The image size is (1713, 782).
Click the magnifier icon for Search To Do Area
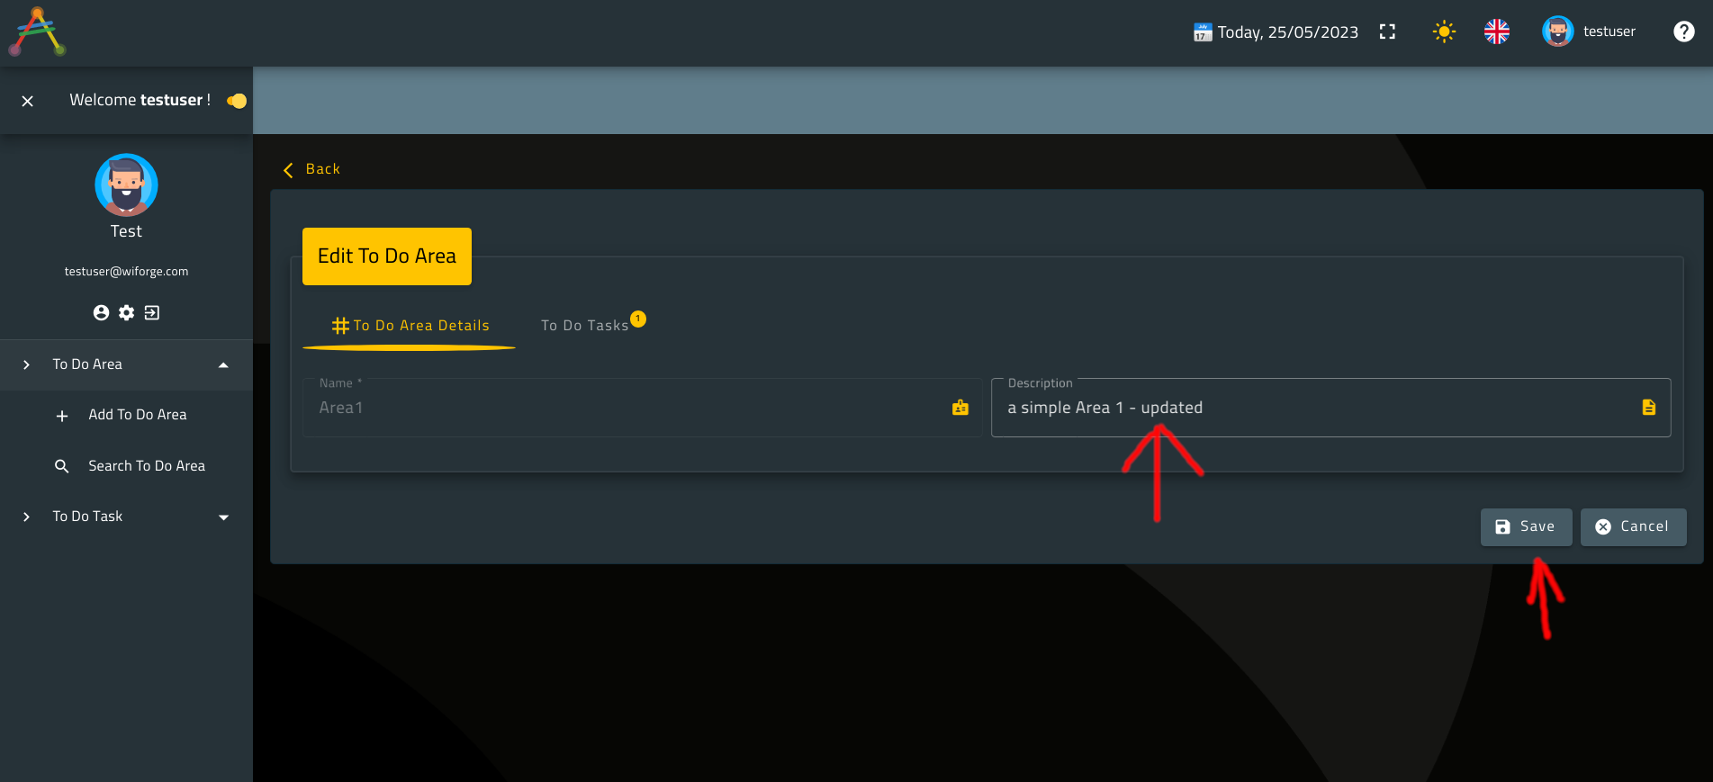[x=62, y=466]
